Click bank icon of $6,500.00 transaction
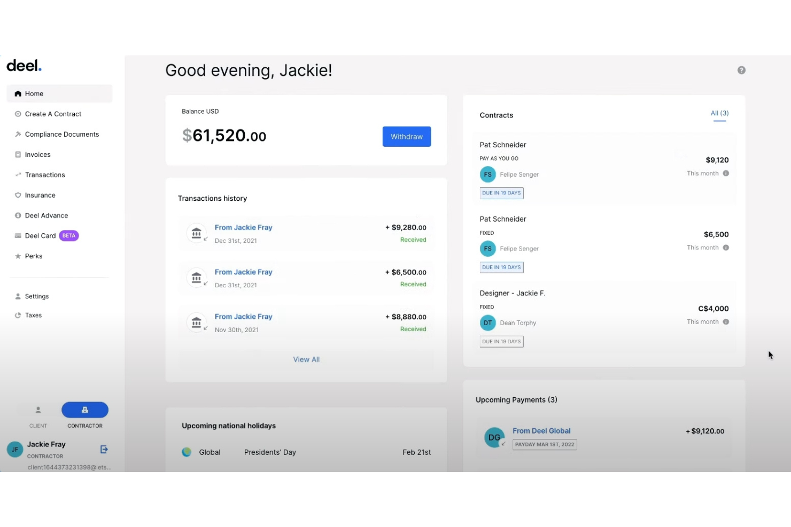The height and width of the screenshot is (527, 791). (197, 278)
